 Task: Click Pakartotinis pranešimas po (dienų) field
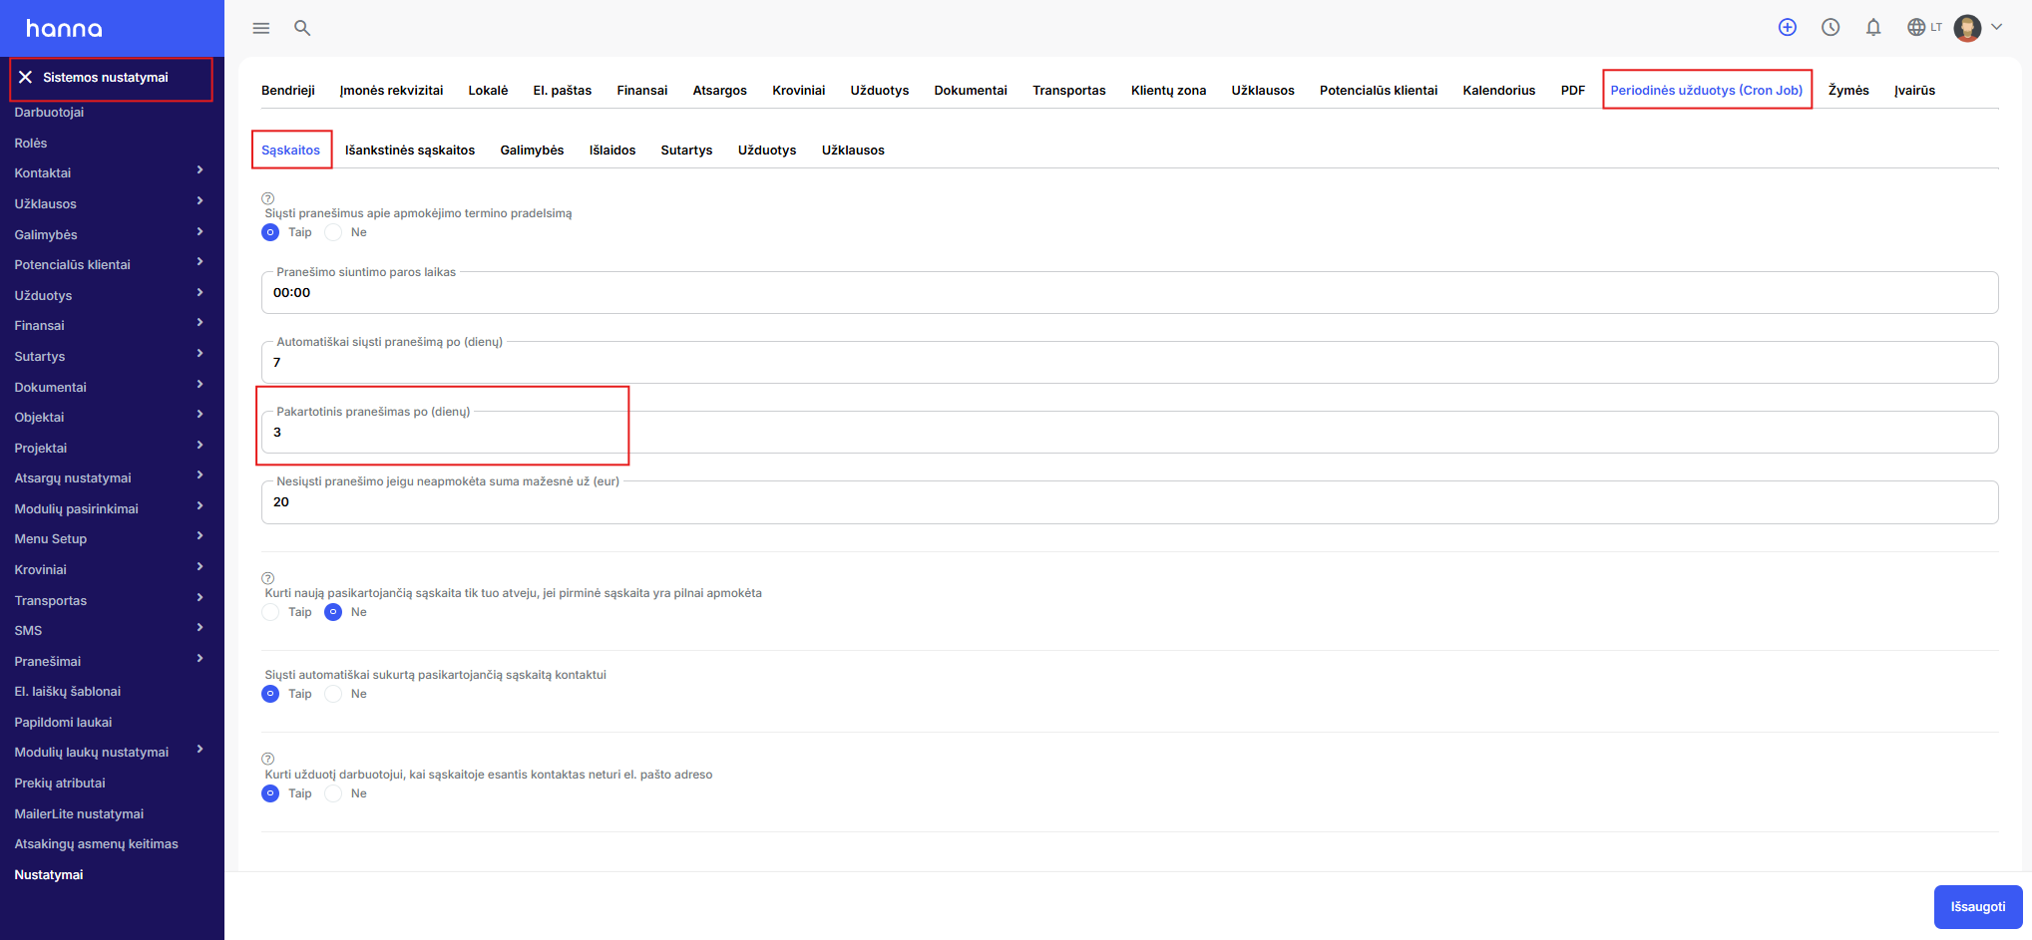pyautogui.click(x=1129, y=432)
